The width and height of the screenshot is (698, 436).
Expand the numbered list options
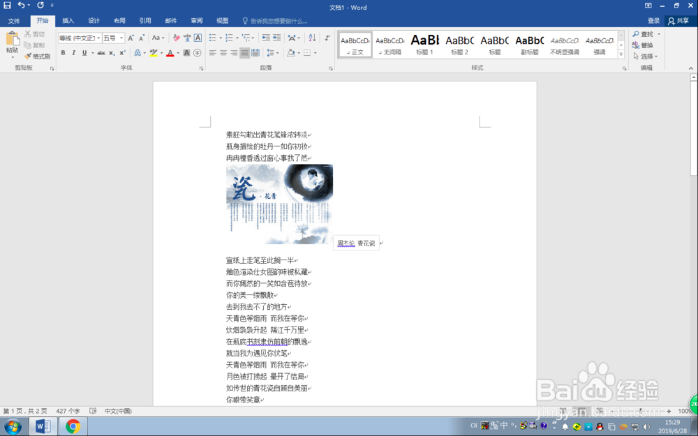(237, 38)
